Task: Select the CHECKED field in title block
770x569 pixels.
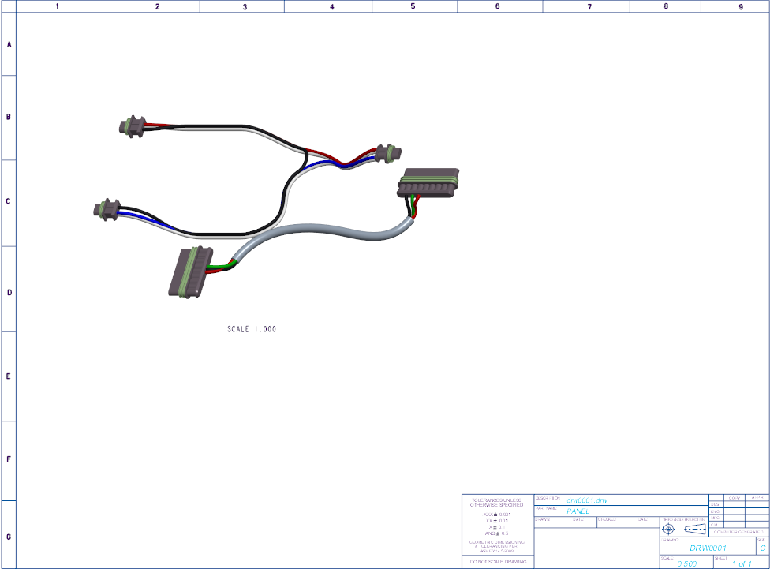Action: pyautogui.click(x=628, y=522)
